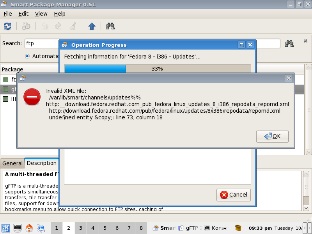Close the Operation Progress dialog
Viewport: 312px width, 234px height.
tap(250, 45)
